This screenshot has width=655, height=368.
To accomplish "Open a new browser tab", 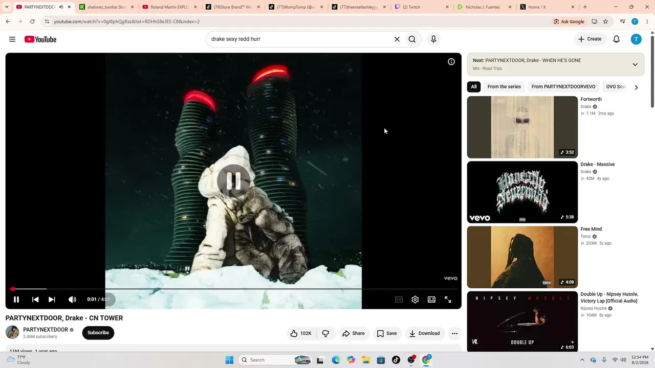I will 585,7.
